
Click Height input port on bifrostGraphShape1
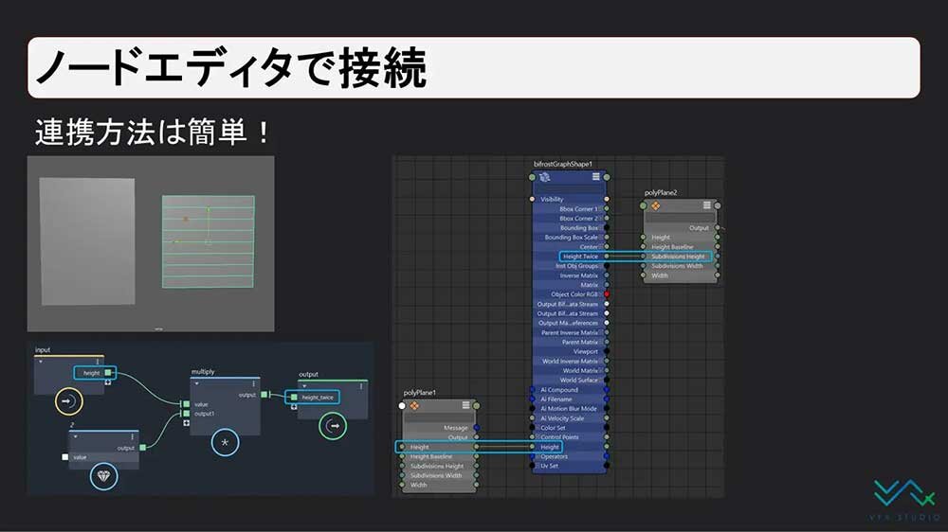(532, 447)
